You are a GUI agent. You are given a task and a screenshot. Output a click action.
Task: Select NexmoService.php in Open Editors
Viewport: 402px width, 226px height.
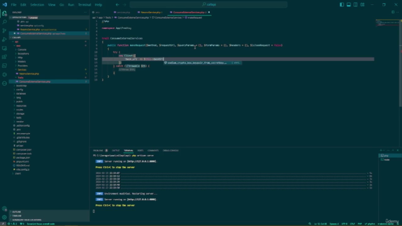(x=30, y=30)
